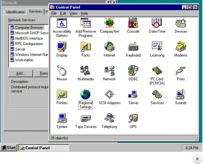Select Computer Browser in Network Services list
203x164 pixels.
click(x=27, y=27)
